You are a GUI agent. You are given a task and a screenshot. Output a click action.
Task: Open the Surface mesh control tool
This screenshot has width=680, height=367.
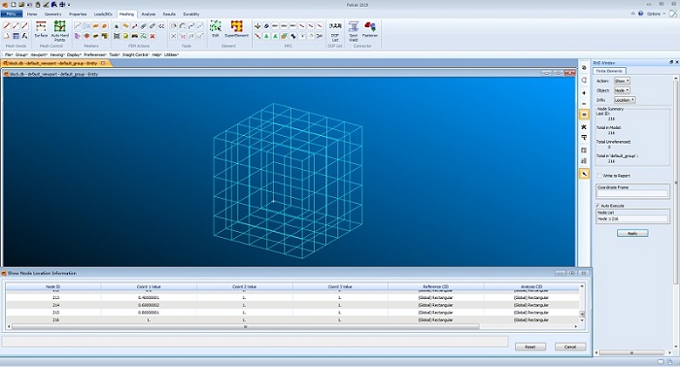[41, 30]
